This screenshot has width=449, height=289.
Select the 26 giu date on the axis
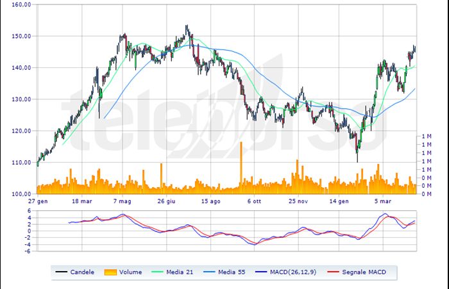[166, 201]
